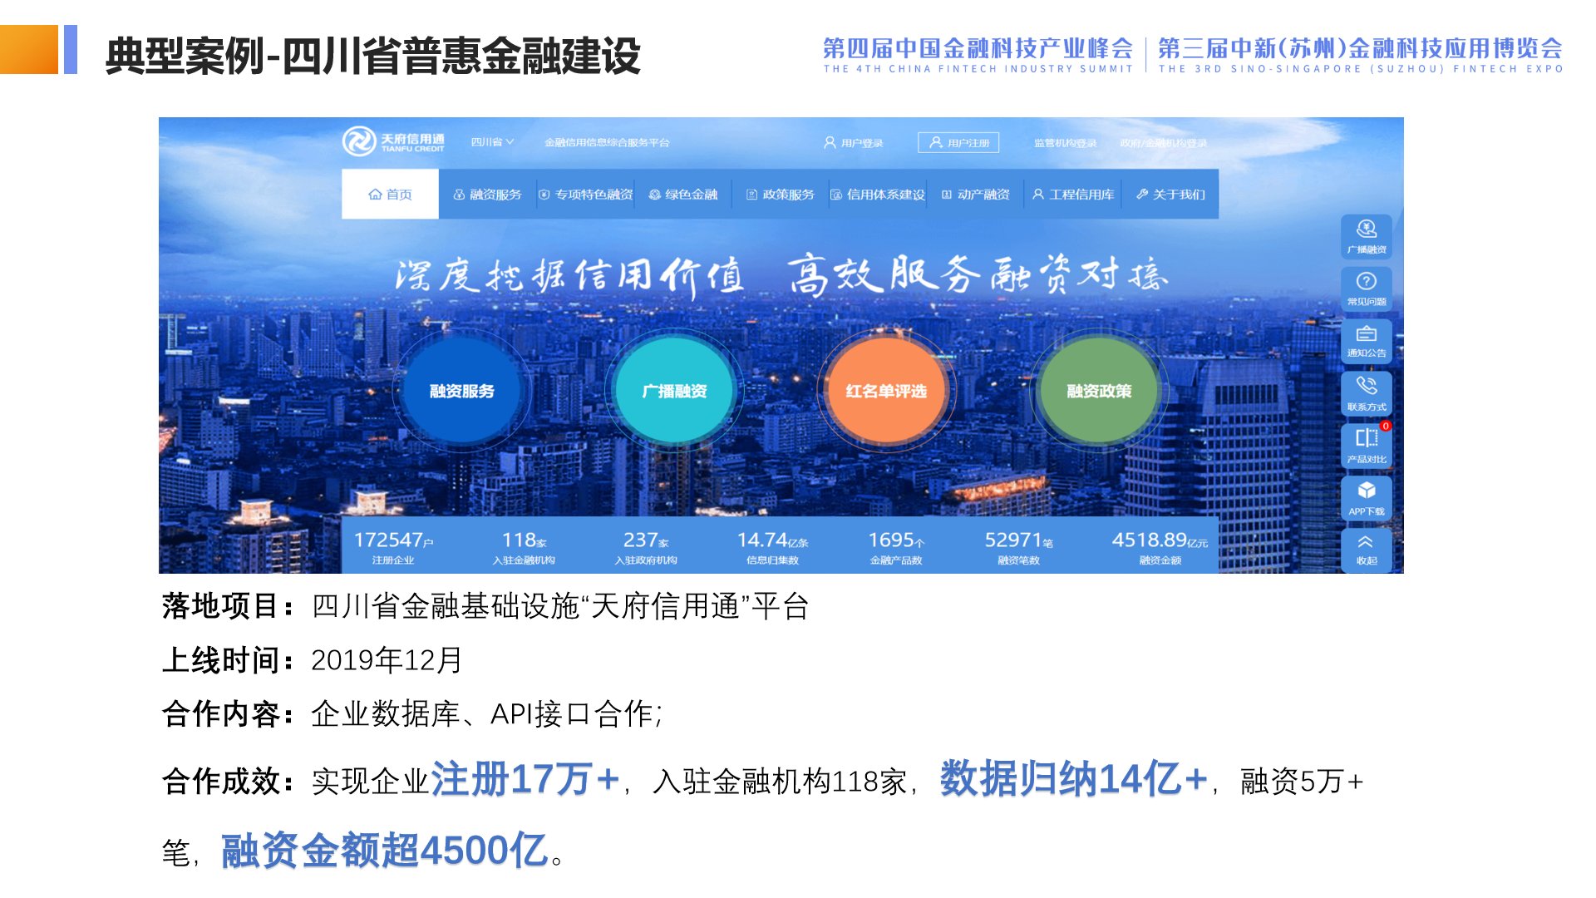Click the green 融资政策 circle
This screenshot has width=1596, height=898.
click(1099, 391)
